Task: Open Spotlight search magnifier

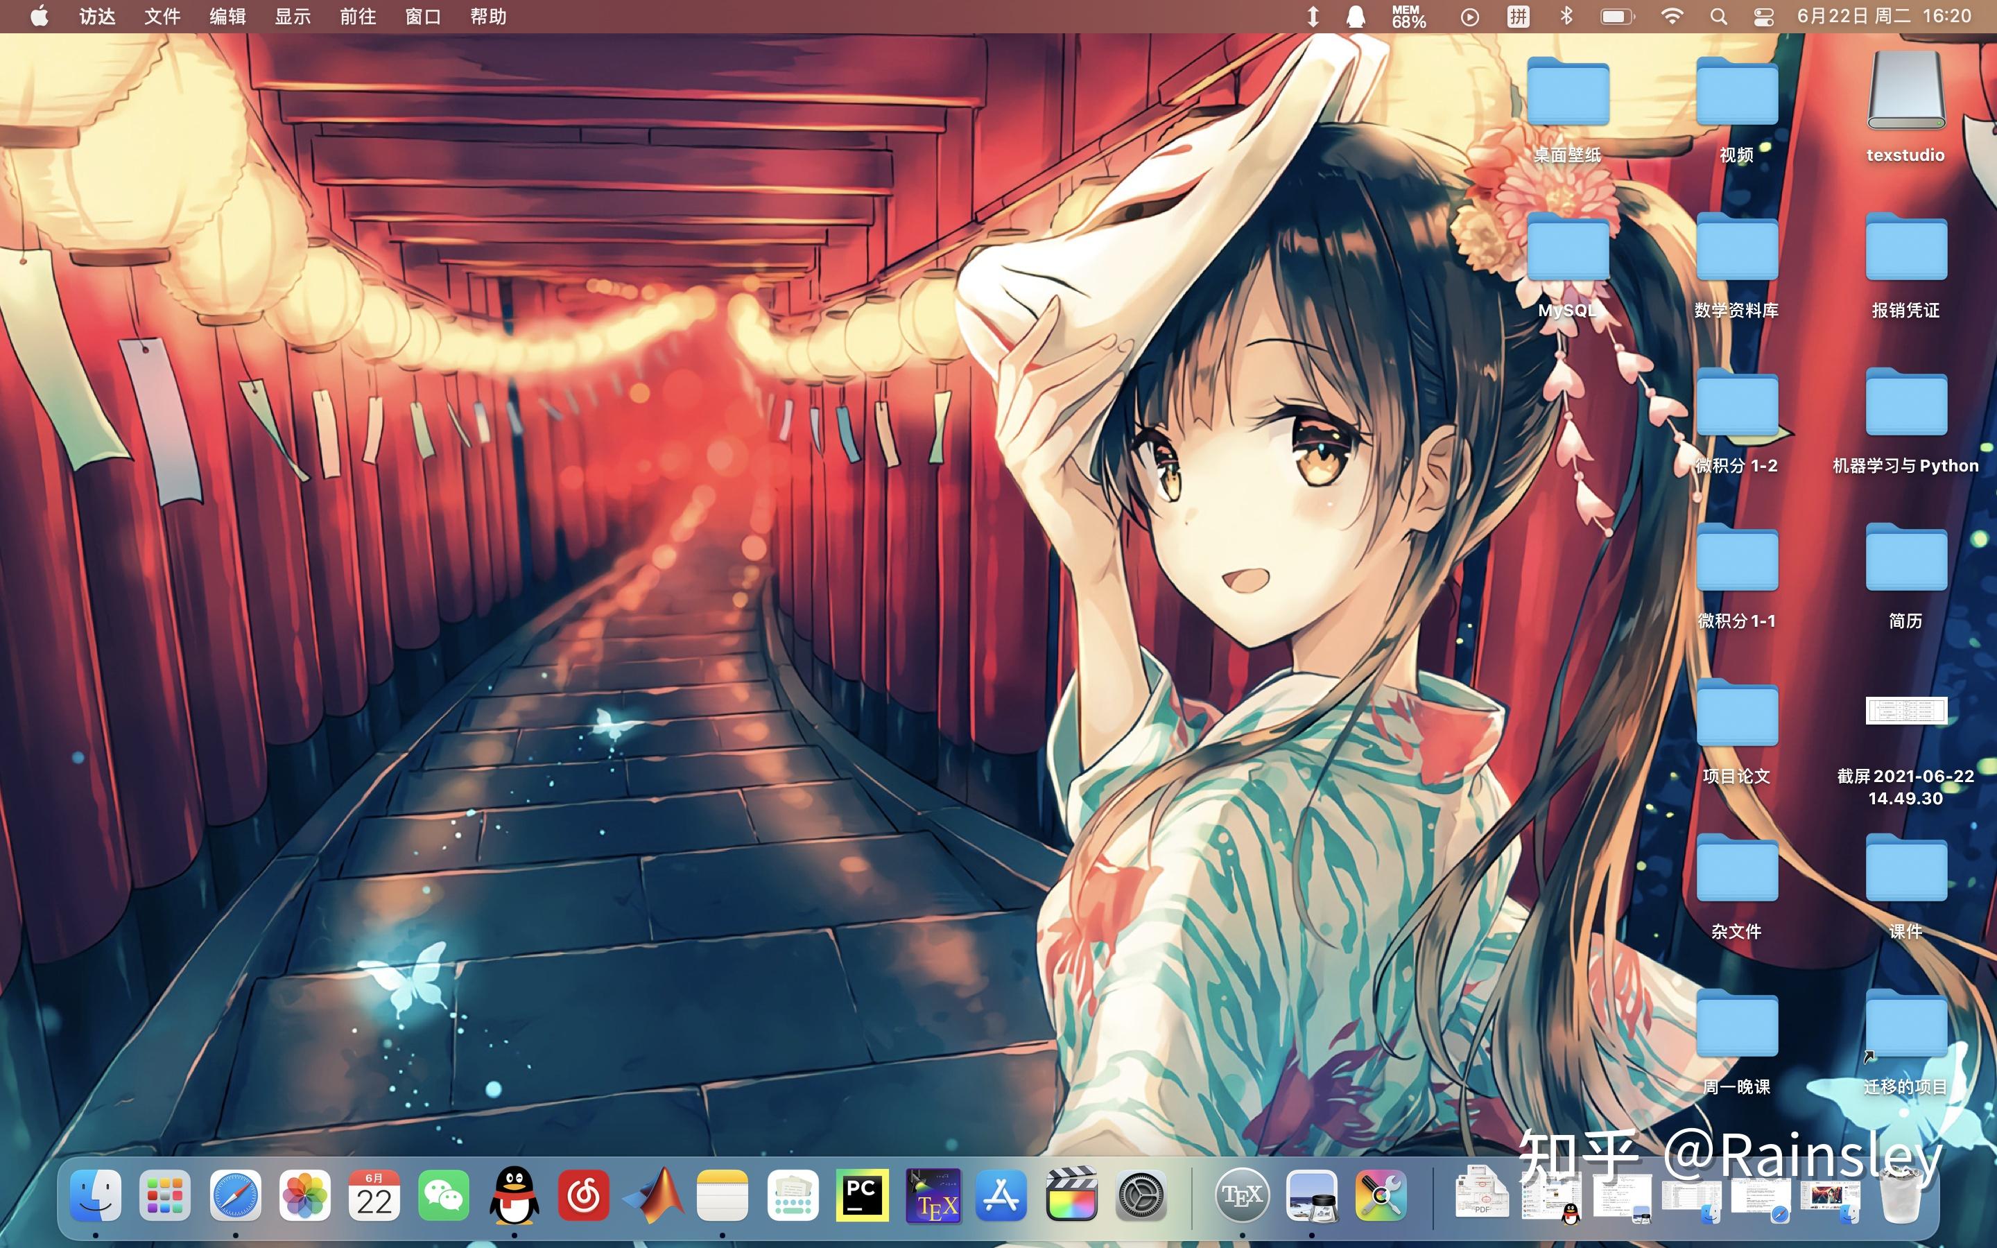Action: click(x=1719, y=17)
